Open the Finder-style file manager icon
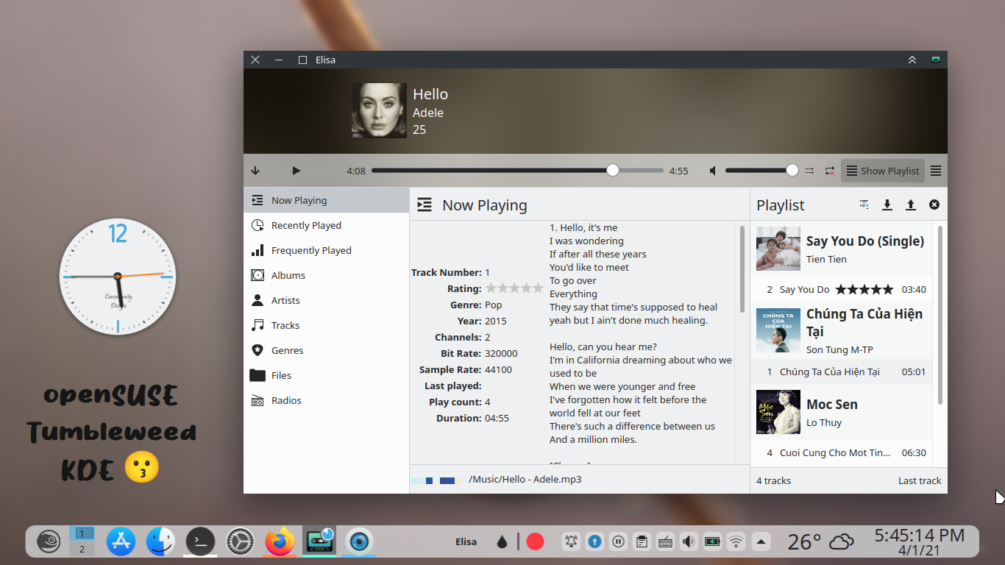1005x565 pixels. coord(160,541)
